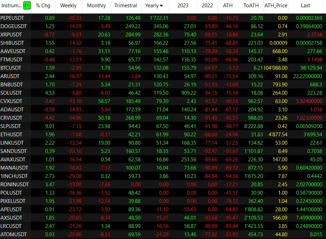Select the LINKUSDT instrument
This screenshot has height=239, width=326.
(12, 143)
